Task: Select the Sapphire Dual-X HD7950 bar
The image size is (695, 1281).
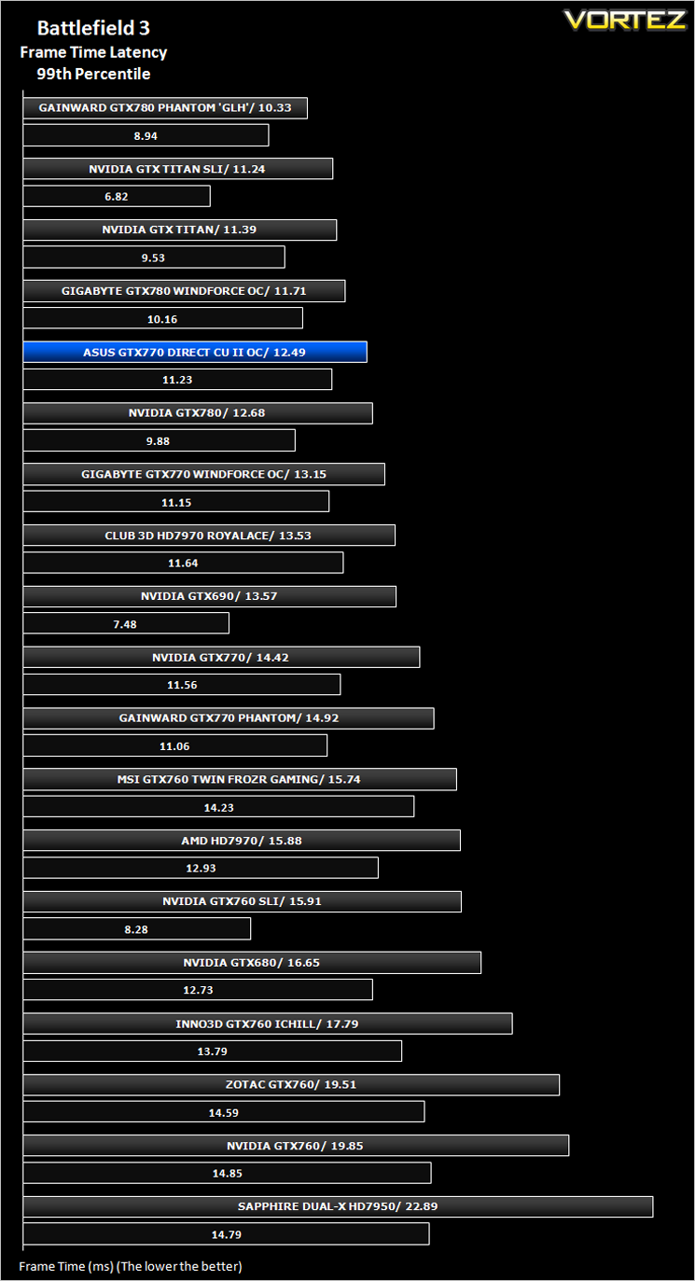Action: [x=338, y=1206]
